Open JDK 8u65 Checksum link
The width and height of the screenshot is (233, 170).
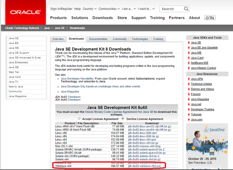click(x=74, y=97)
